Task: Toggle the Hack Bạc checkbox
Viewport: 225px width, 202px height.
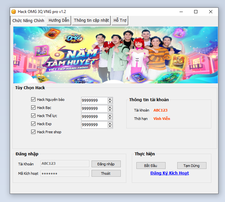Action: pyautogui.click(x=33, y=108)
